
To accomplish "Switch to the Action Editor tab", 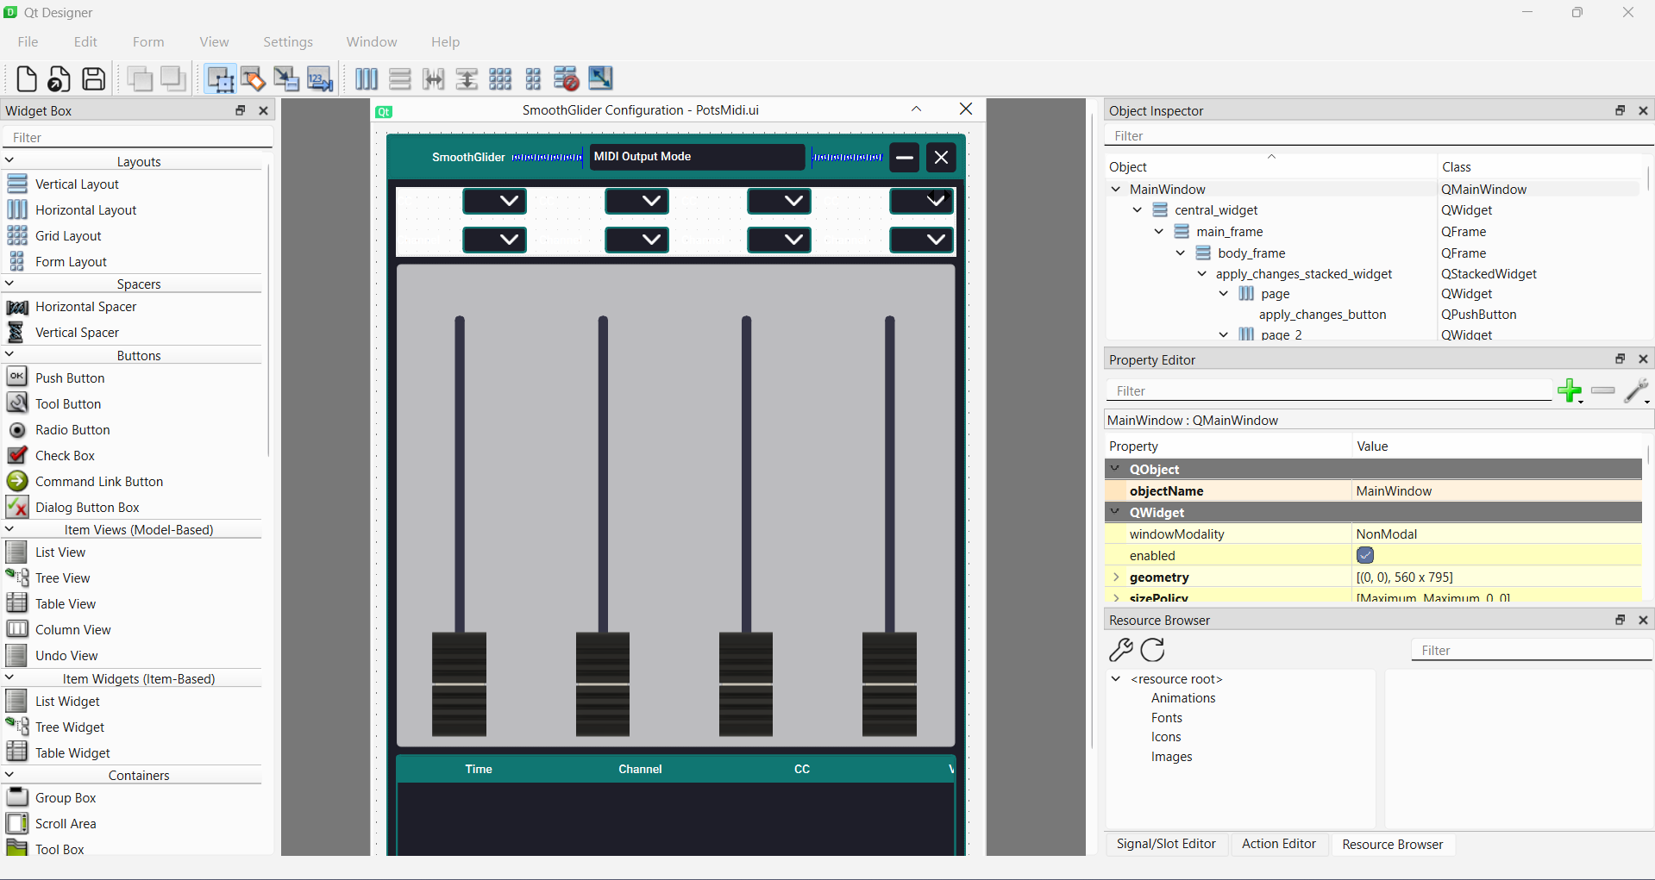I will (1278, 844).
